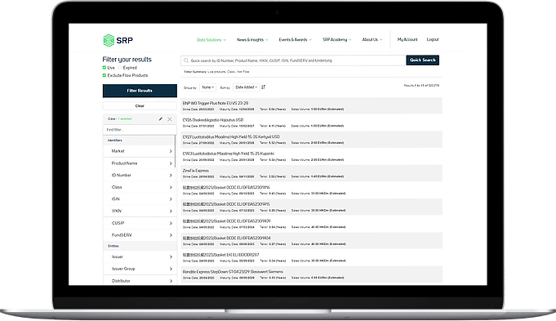Click the Filter Summary text line

tap(216, 72)
